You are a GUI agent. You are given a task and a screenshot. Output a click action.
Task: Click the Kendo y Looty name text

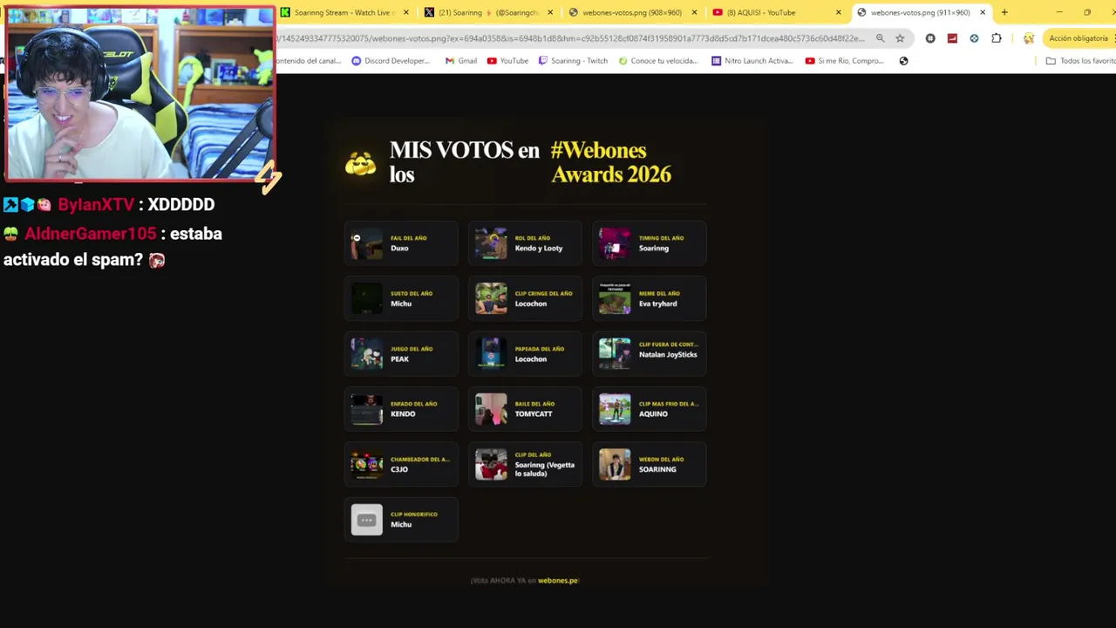point(539,249)
